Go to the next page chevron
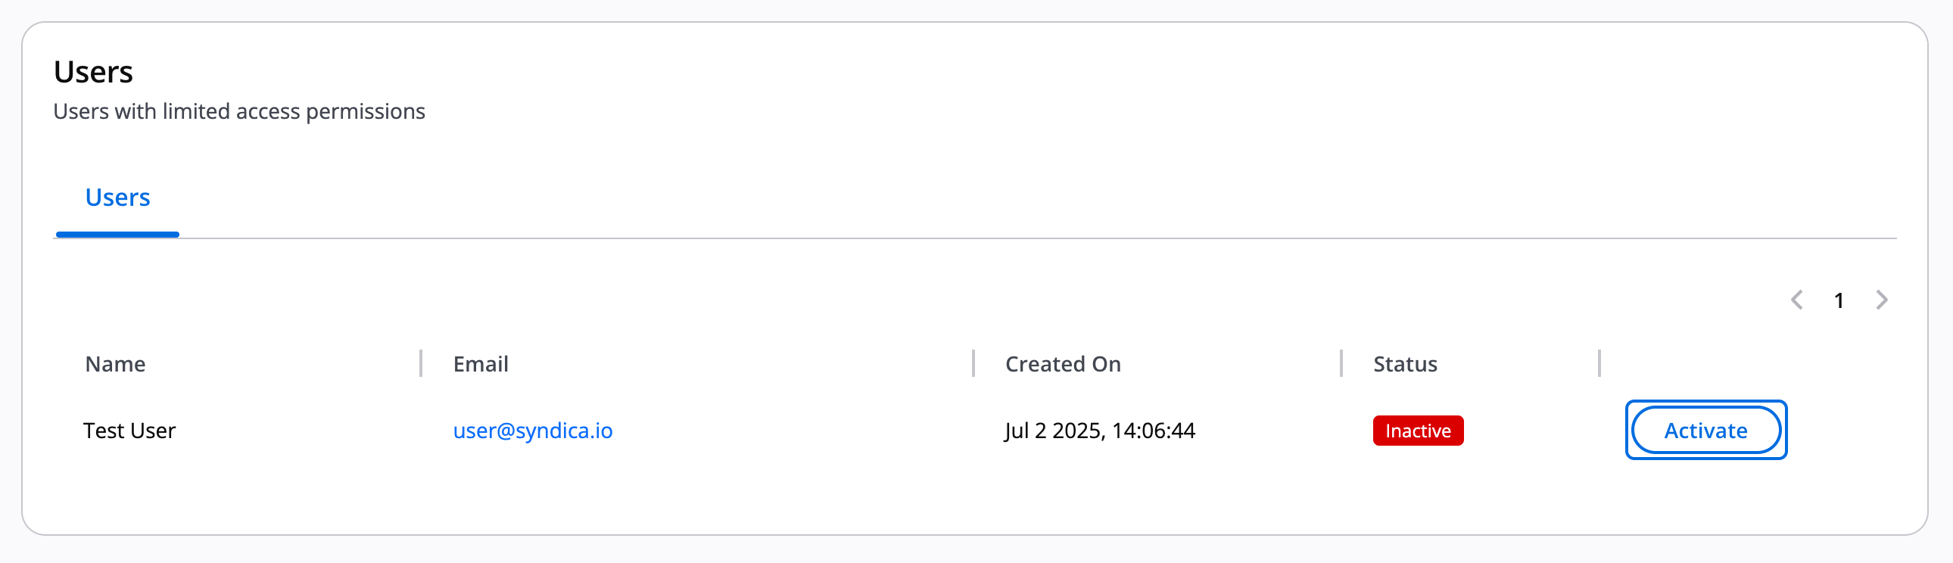 coord(1881,300)
